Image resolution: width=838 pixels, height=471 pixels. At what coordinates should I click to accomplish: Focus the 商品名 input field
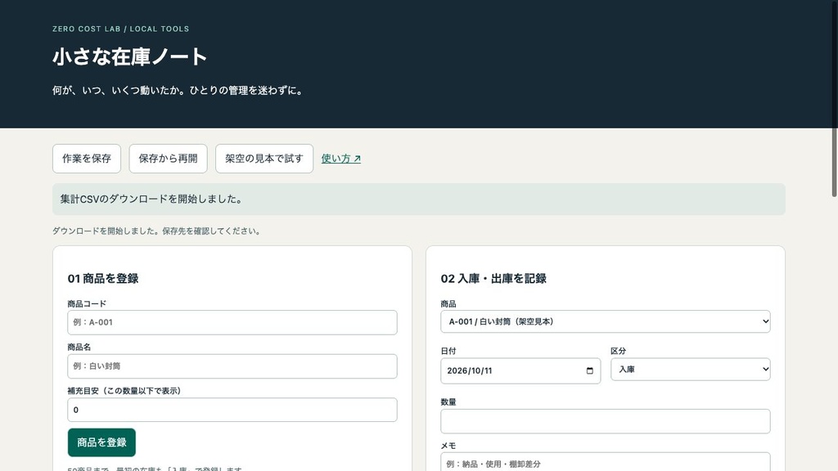(232, 366)
